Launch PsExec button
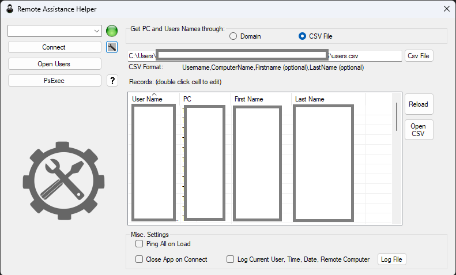This screenshot has height=275, width=456. (x=54, y=81)
